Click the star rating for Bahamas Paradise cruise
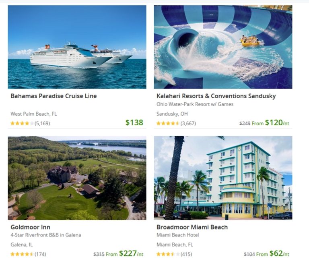 point(22,124)
